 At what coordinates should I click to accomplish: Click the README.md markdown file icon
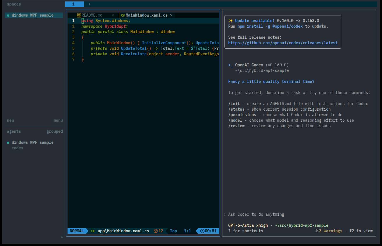79,15
